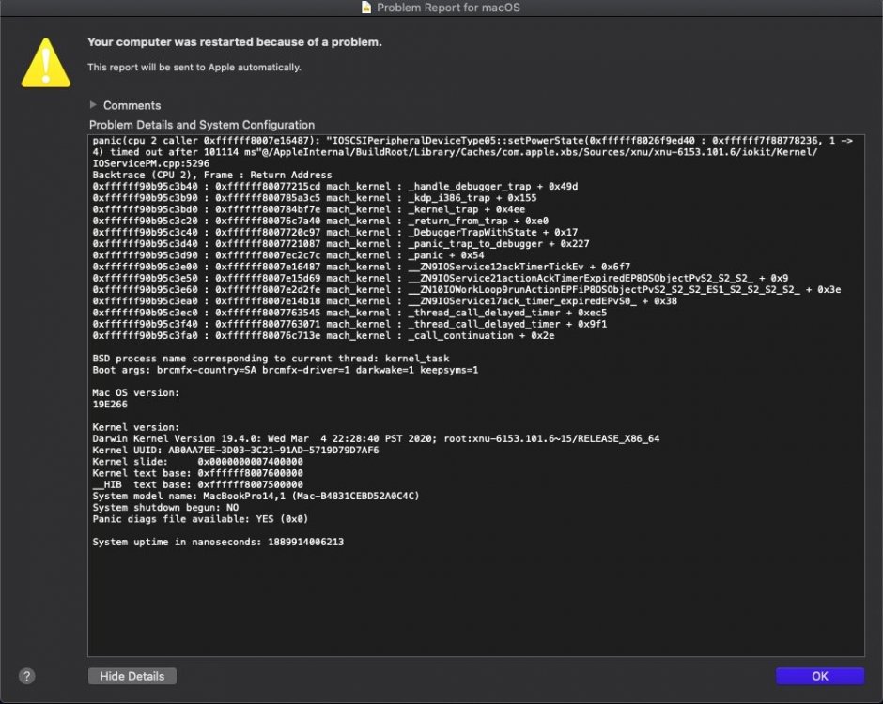Click the 'System model name: MacBookPro14,1' line
This screenshot has height=704, width=883.
point(256,496)
